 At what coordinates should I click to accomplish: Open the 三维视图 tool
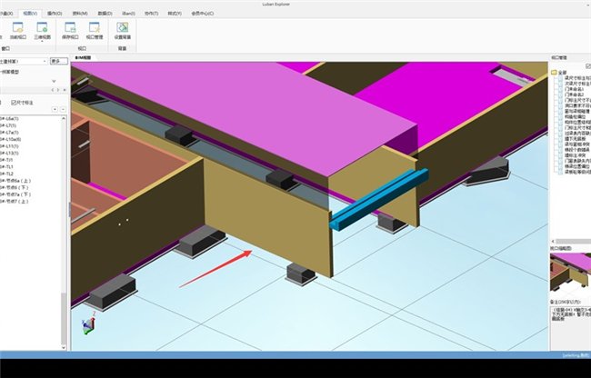pyautogui.click(x=42, y=28)
